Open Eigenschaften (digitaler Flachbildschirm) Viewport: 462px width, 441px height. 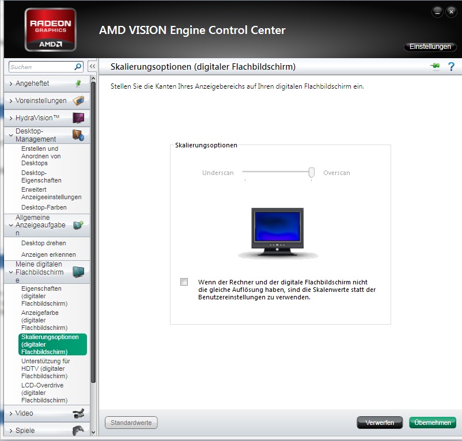point(44,296)
